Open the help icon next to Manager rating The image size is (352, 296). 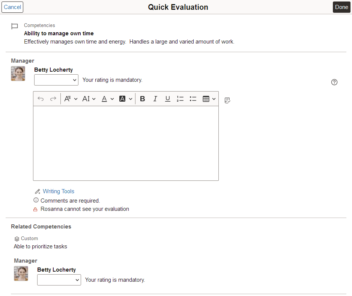(x=334, y=82)
